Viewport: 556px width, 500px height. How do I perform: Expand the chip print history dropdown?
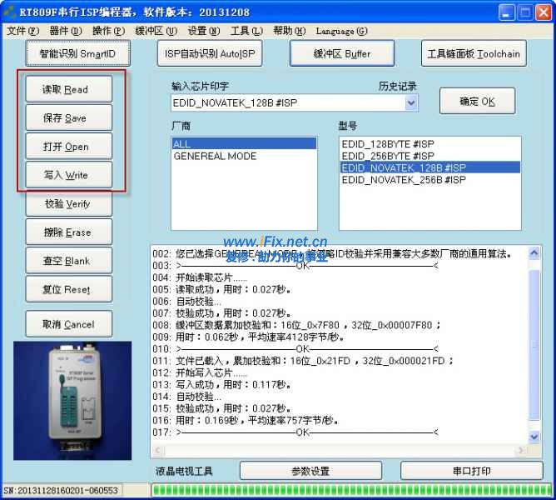(x=410, y=102)
